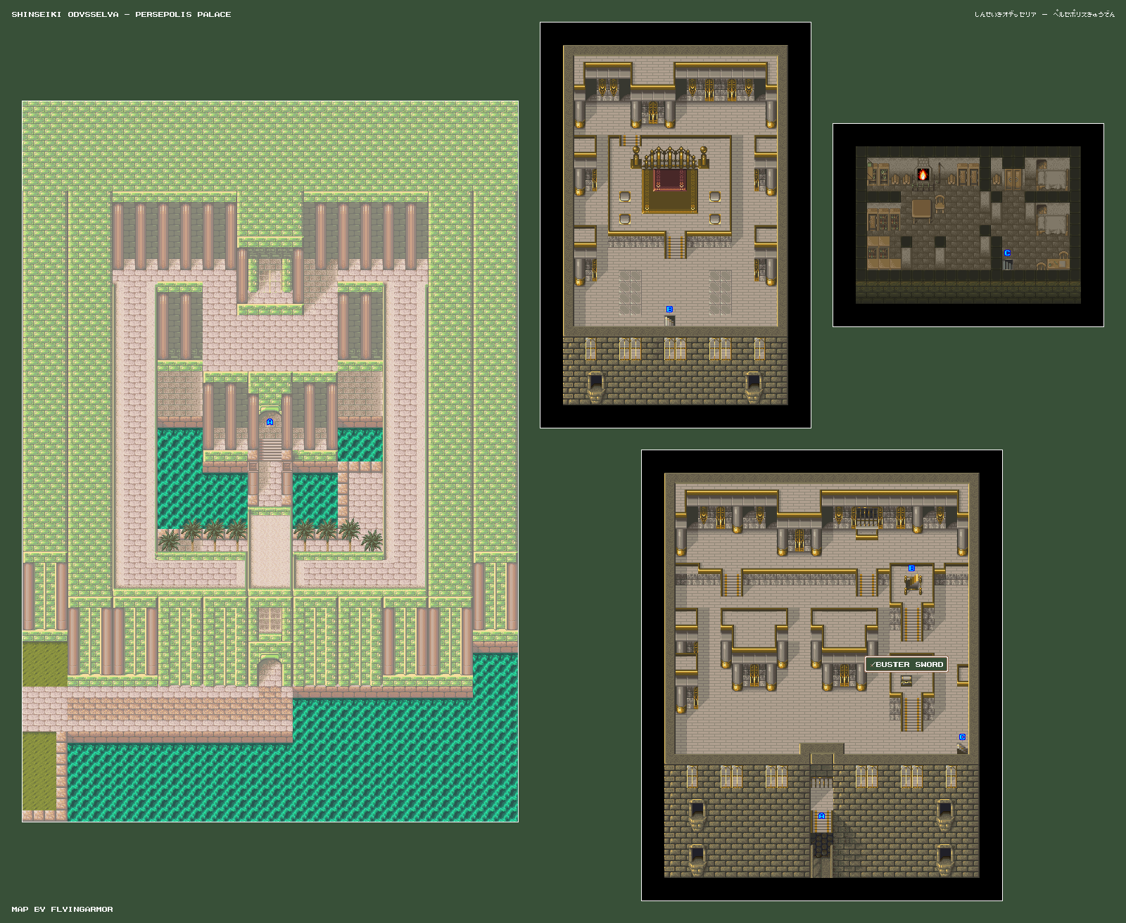
Task: Click marker C in the small dark room
Action: (1007, 253)
